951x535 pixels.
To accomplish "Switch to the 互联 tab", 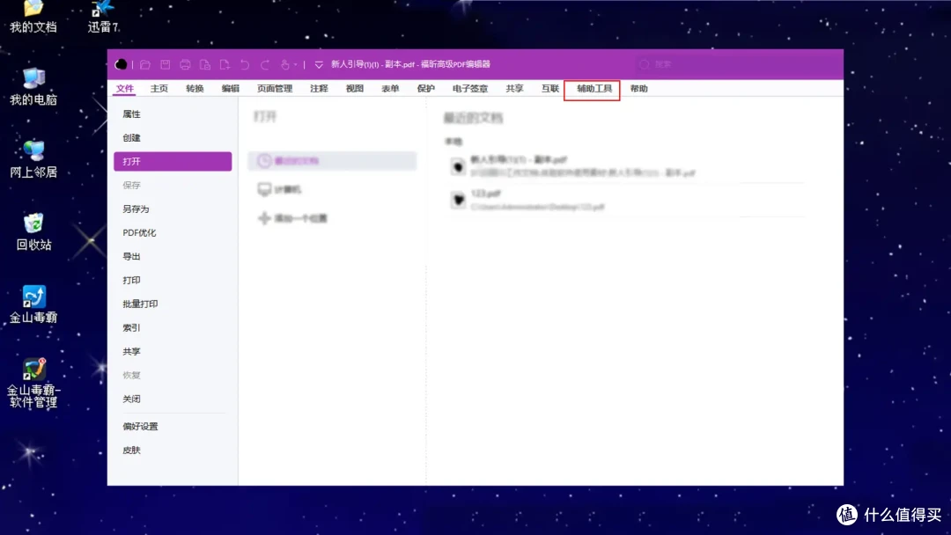I will point(550,89).
